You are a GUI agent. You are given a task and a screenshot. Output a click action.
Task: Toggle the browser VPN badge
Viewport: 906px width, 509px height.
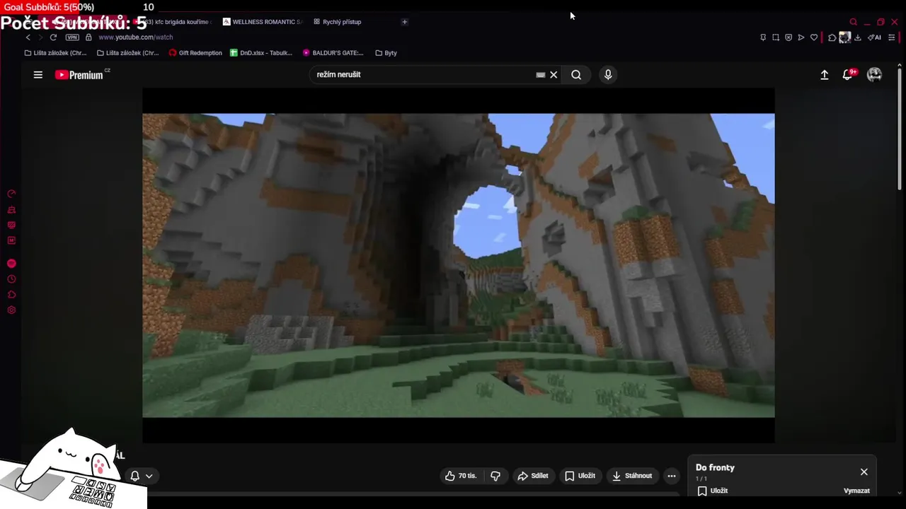click(x=72, y=37)
